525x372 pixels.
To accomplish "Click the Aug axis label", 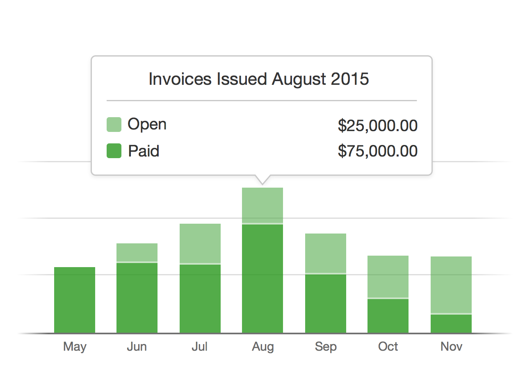I will pos(263,347).
